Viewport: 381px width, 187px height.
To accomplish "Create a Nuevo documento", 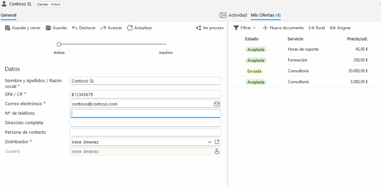I will click(x=283, y=28).
